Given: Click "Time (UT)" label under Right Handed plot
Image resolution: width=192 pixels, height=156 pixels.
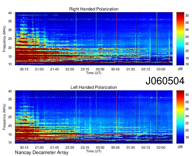Looking at the screenshot, I should (94, 73).
